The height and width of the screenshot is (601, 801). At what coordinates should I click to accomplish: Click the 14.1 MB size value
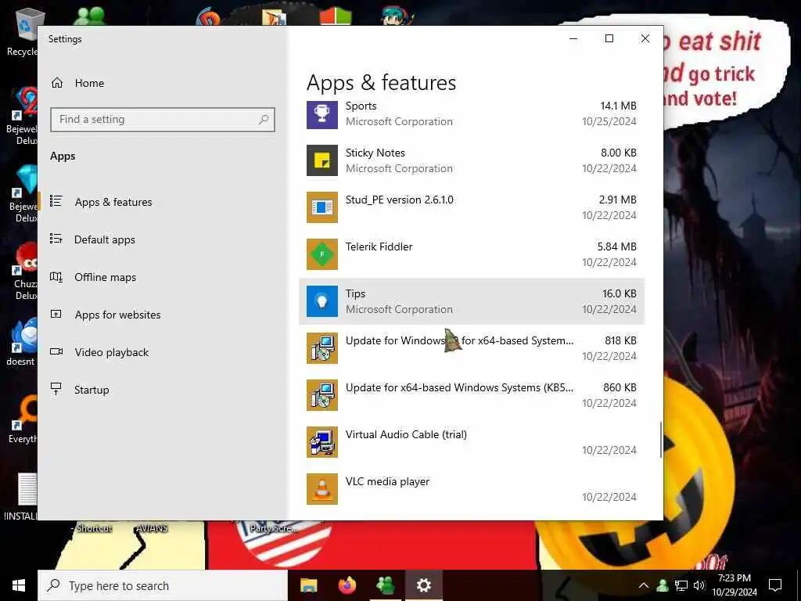coord(618,106)
